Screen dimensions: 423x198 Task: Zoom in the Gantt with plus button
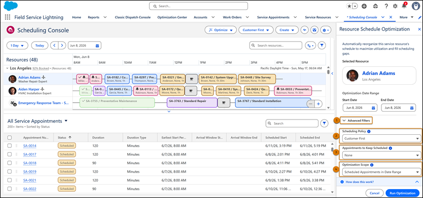pyautogui.click(x=319, y=104)
